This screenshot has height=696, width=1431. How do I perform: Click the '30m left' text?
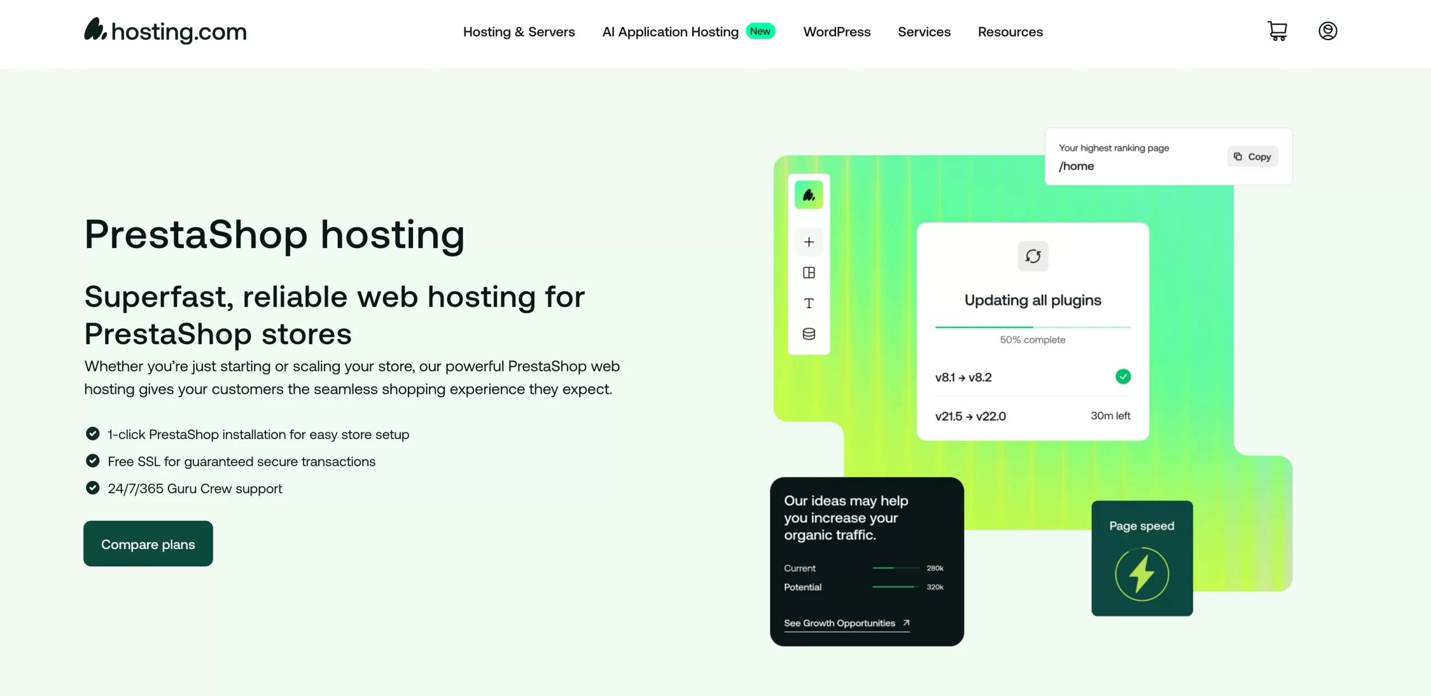click(x=1110, y=416)
